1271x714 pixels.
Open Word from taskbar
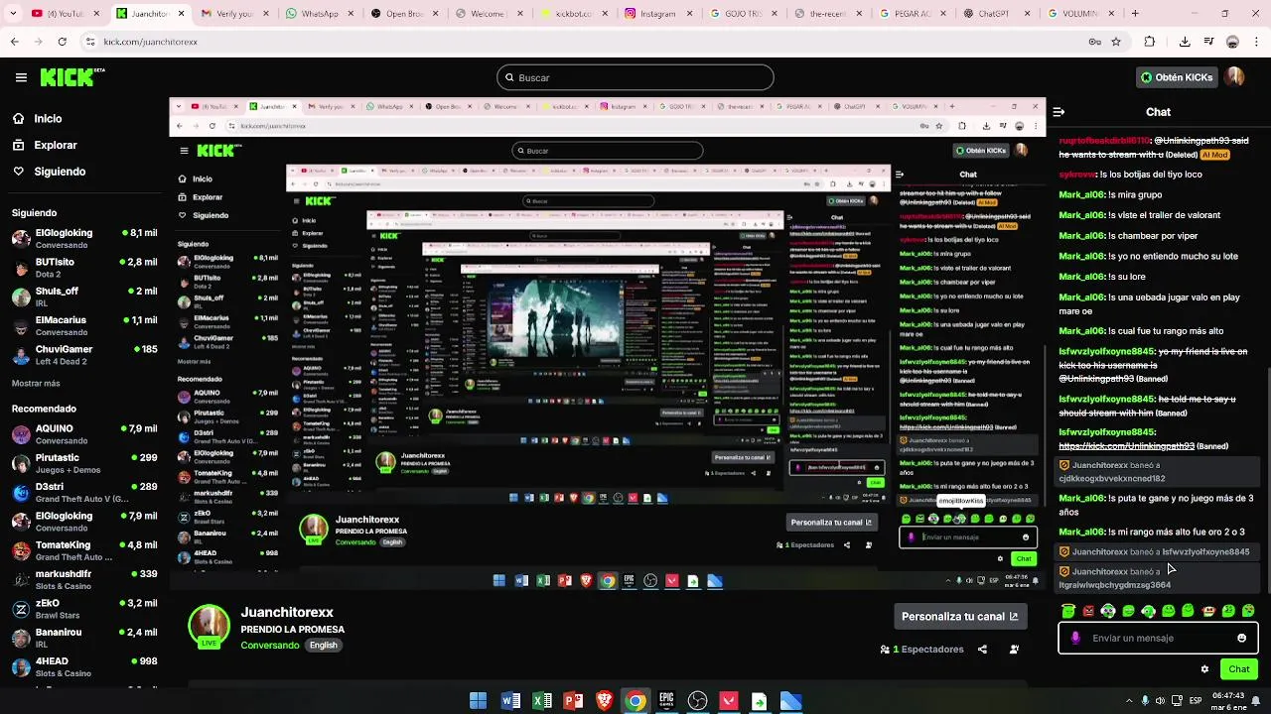point(510,701)
